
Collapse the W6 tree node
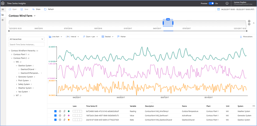coord(14,62)
